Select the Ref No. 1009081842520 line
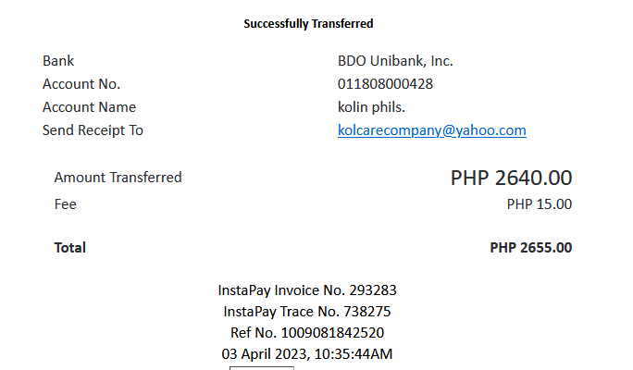The height and width of the screenshot is (370, 633). (307, 332)
